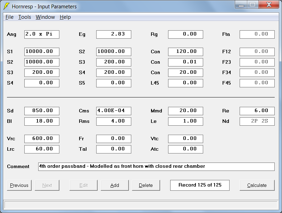Close the Hornresp window
Screen dimensions: 282x213
coord(269,5)
